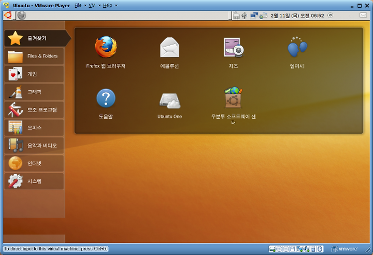The width and height of the screenshot is (373, 255).
Task: Click the sound card speaker icon in status bar
Action: click(306, 249)
